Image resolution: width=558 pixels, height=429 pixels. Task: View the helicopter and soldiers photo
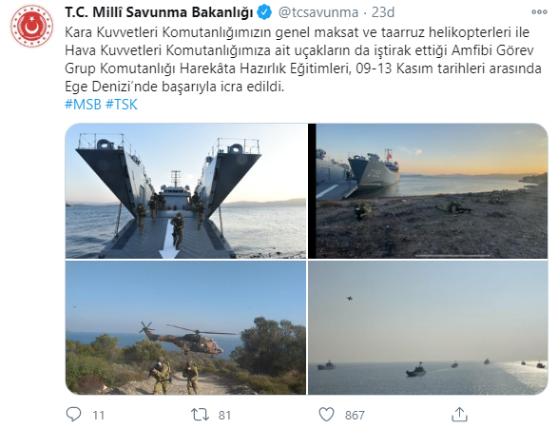[x=185, y=327]
